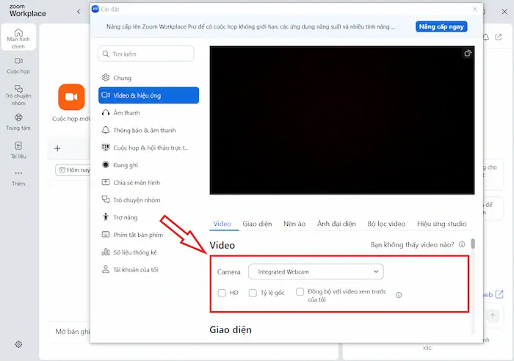Click the pop-out icon on video preview
This screenshot has width=514, height=361.
click(x=467, y=54)
